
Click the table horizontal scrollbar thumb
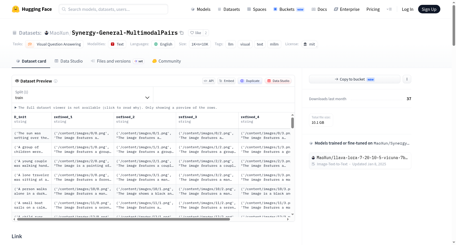coord(123,219)
